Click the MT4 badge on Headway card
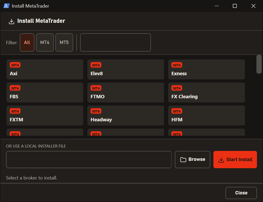 tap(96, 111)
